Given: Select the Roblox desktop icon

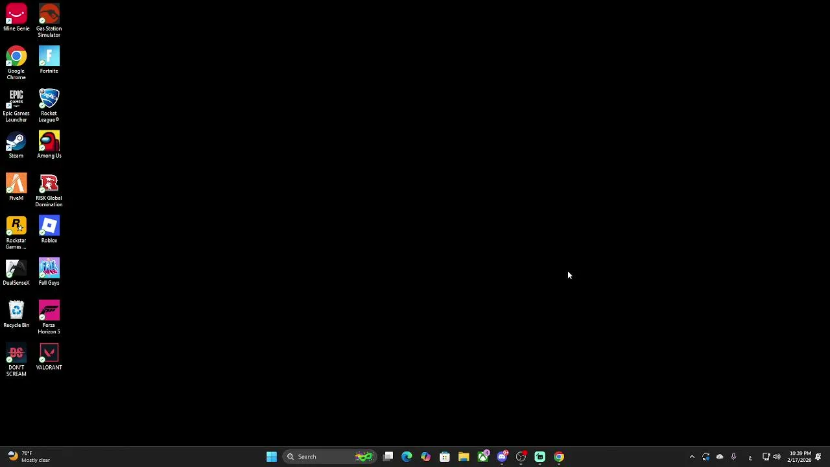Looking at the screenshot, I should tap(49, 230).
